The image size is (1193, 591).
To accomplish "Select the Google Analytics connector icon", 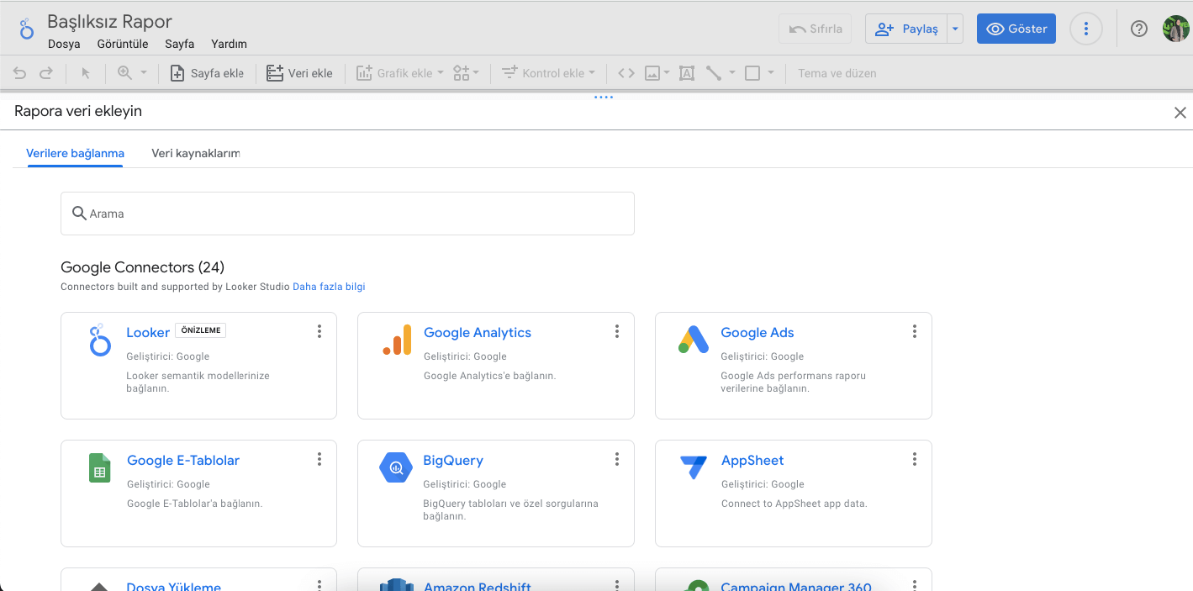I will tap(397, 340).
